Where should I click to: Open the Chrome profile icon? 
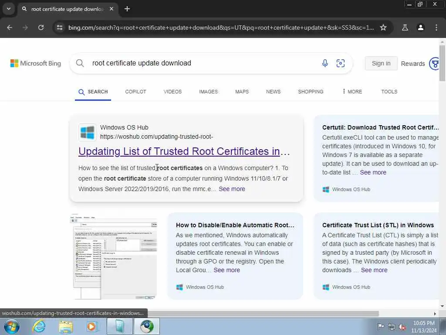421,27
